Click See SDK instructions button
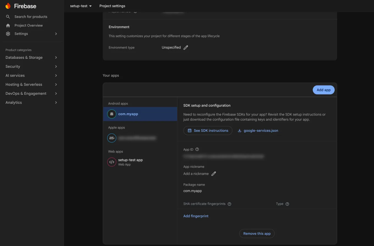374x246 pixels. pyautogui.click(x=208, y=131)
